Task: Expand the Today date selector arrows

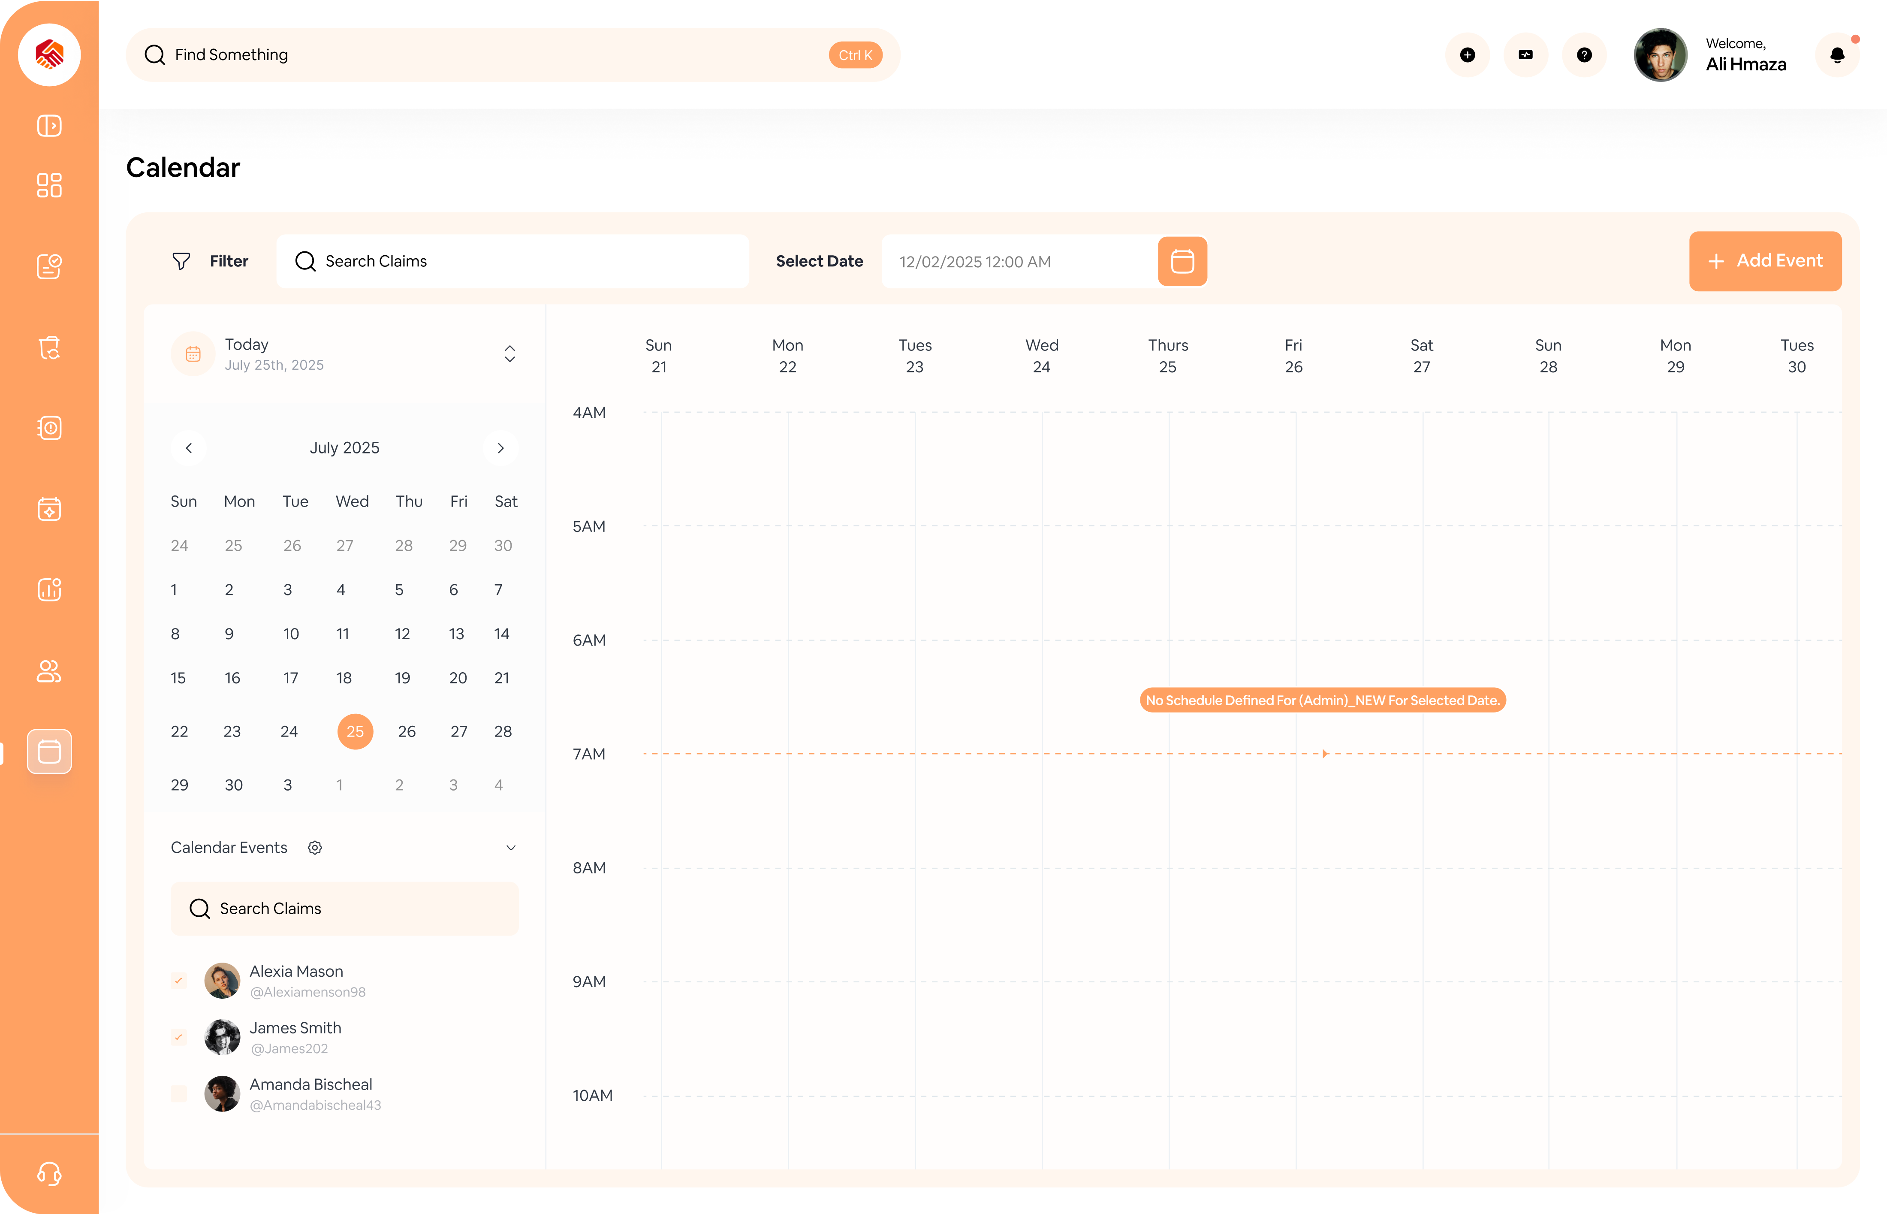Action: (510, 354)
